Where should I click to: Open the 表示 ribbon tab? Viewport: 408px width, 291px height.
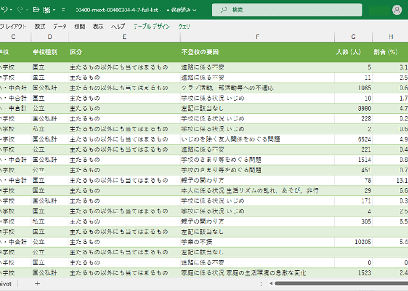tap(98, 26)
